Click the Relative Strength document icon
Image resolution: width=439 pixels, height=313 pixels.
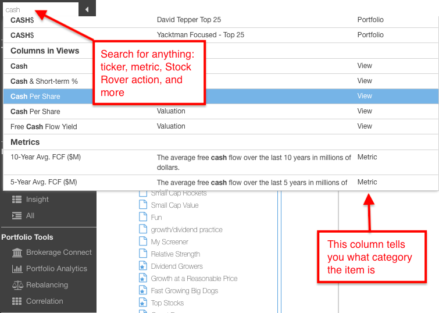tap(143, 253)
